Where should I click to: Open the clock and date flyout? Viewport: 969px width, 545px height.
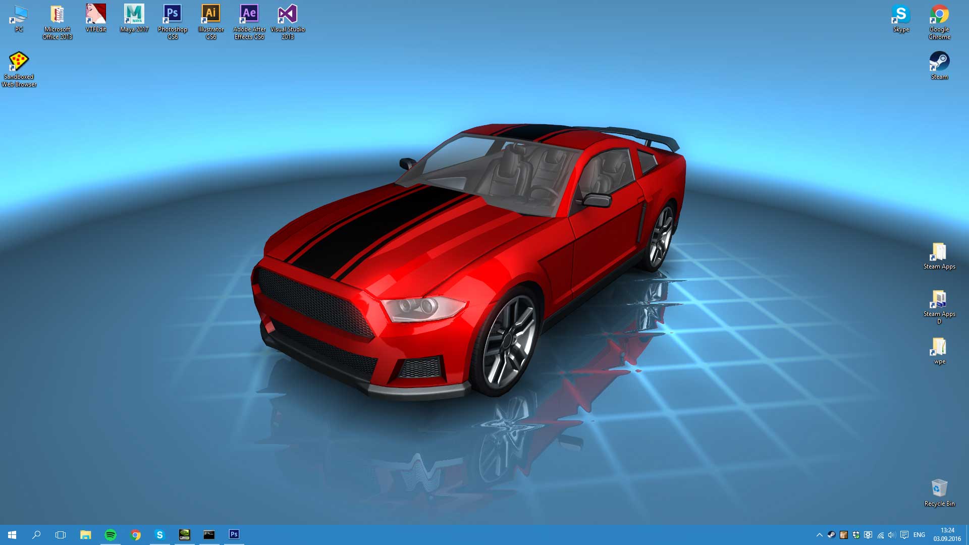(x=947, y=534)
